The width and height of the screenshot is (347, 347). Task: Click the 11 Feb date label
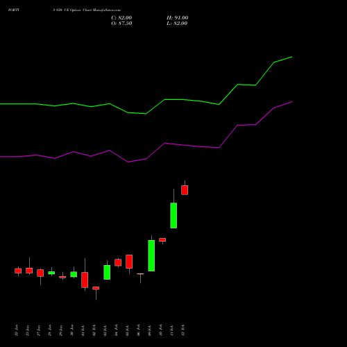(x=172, y=330)
